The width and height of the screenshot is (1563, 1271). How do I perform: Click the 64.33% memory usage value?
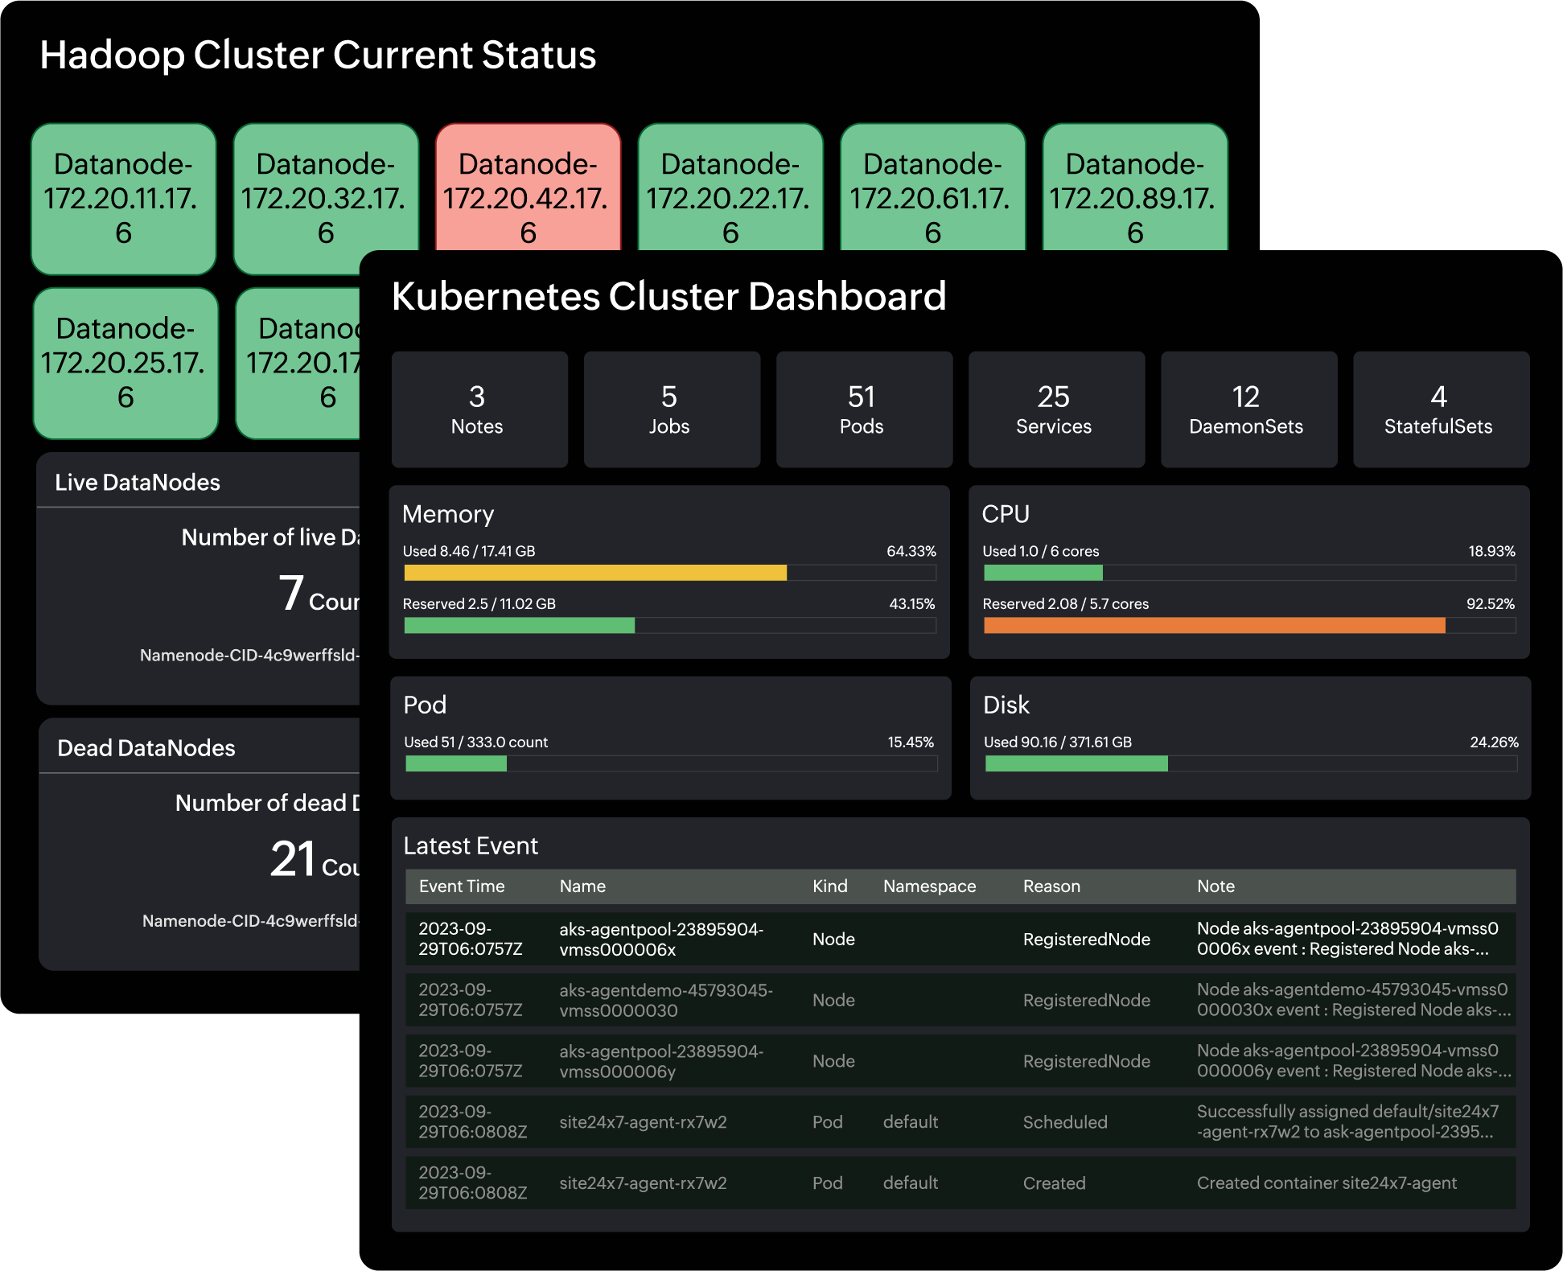[x=911, y=551]
